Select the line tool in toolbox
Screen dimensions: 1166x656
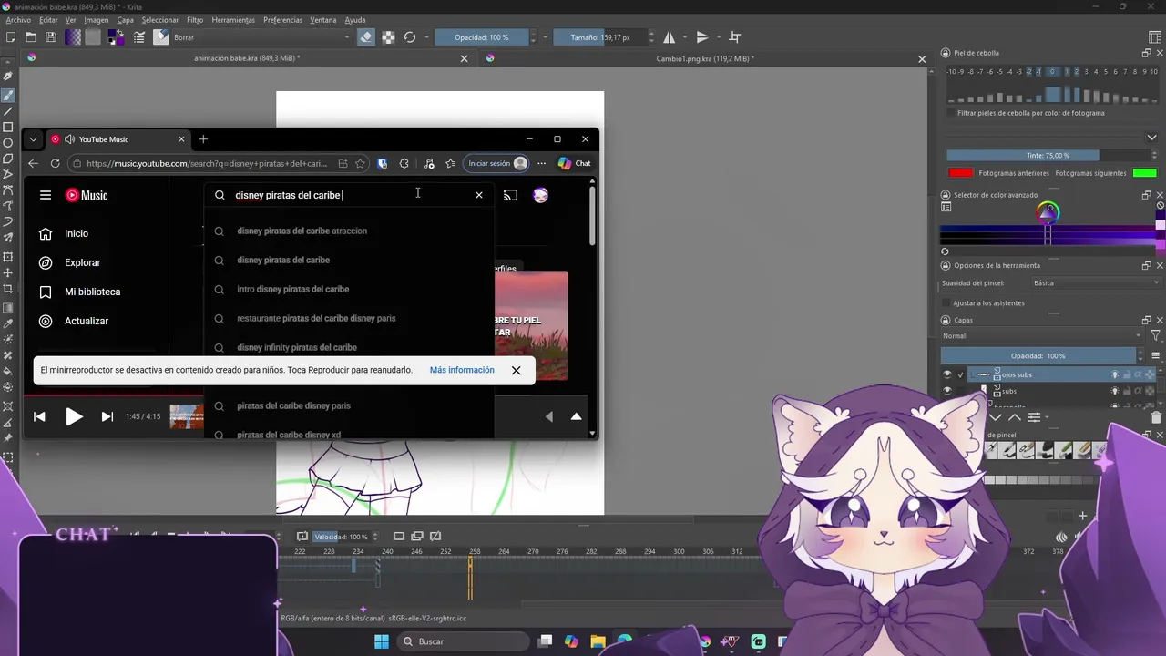pos(8,111)
